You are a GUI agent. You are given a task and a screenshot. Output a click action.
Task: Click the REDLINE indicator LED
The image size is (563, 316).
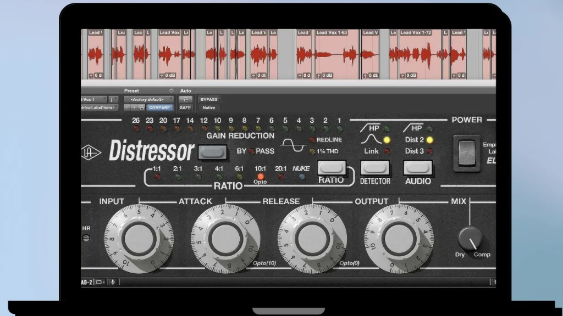point(312,140)
